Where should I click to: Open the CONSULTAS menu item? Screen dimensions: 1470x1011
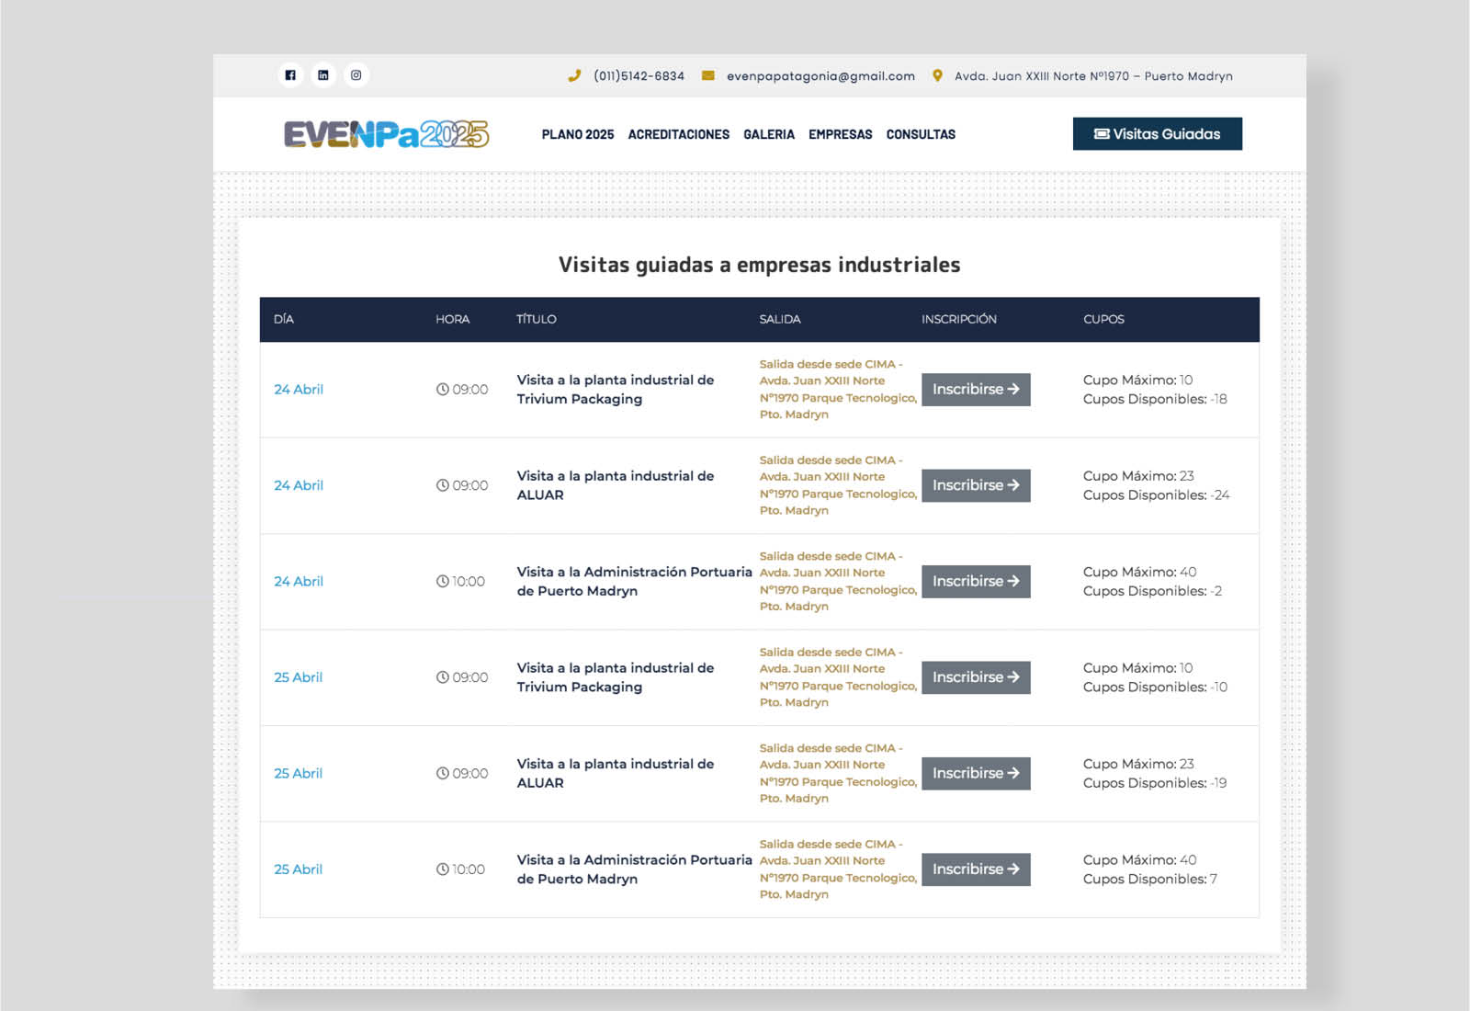[921, 134]
